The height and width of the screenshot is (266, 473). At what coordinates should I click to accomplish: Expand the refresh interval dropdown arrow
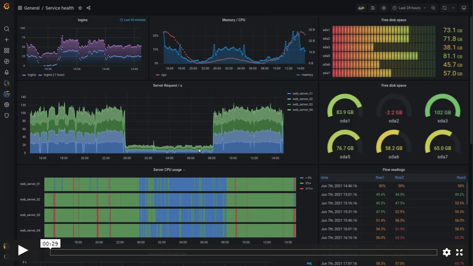453,8
